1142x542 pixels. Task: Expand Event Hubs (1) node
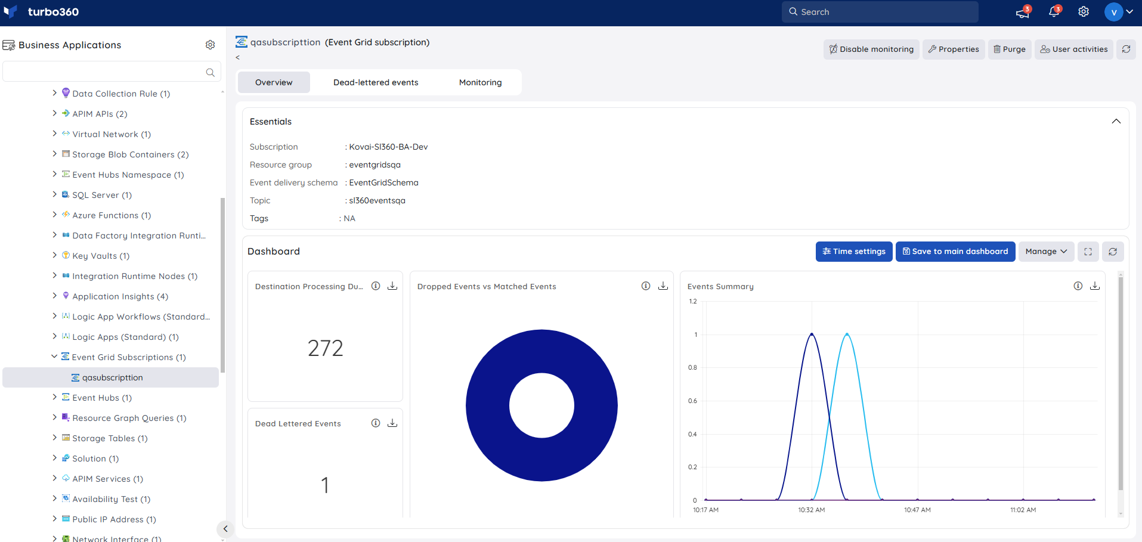(55, 397)
